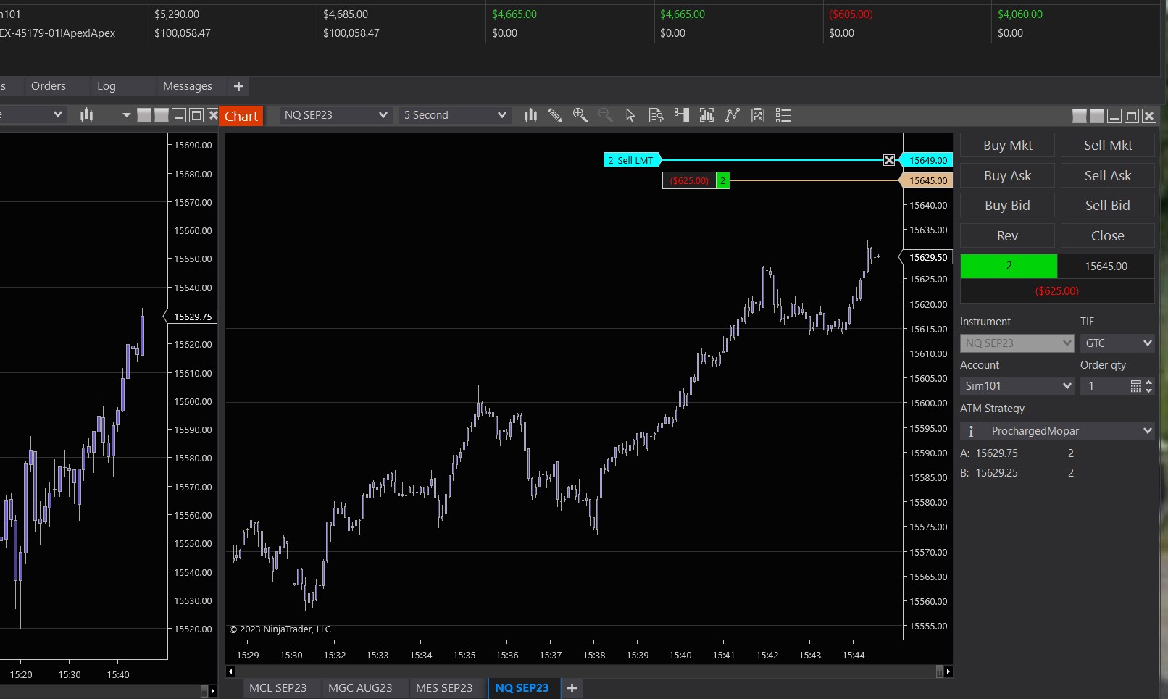Viewport: 1168px width, 699px height.
Task: Open the Strategies clipboard icon
Action: pos(758,115)
